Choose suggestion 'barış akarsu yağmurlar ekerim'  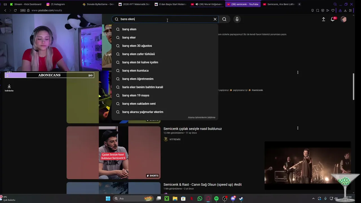[x=165, y=112]
